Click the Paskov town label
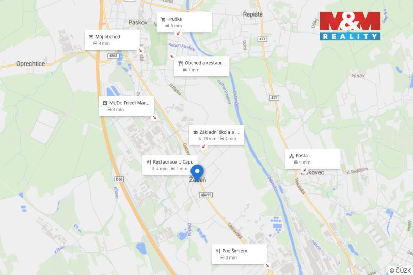 tap(138, 22)
